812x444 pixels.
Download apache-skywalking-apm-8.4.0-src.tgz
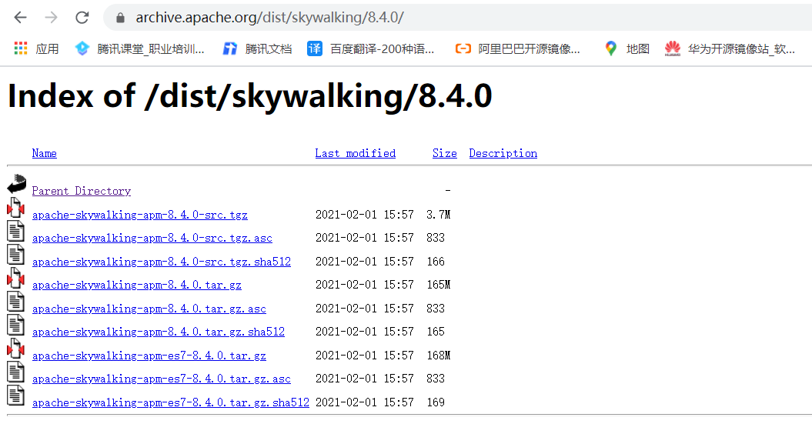(x=140, y=215)
